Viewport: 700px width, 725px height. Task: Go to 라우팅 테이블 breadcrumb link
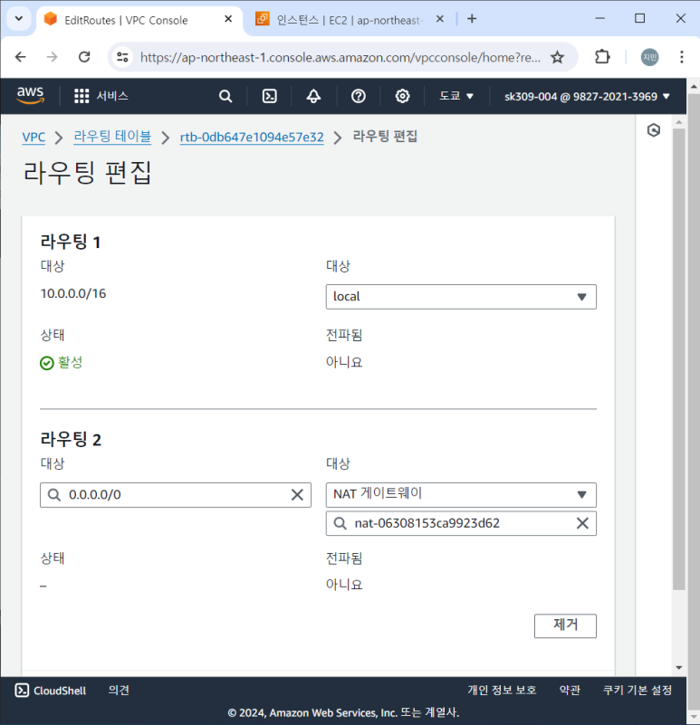coord(112,137)
